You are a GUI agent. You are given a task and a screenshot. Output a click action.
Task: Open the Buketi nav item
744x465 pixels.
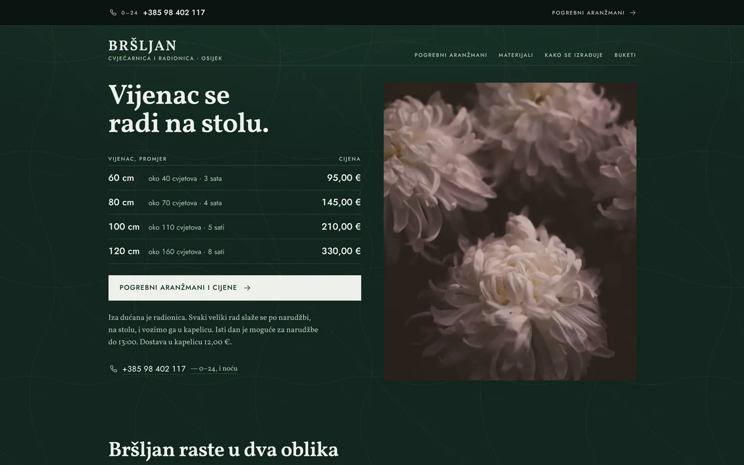(625, 55)
